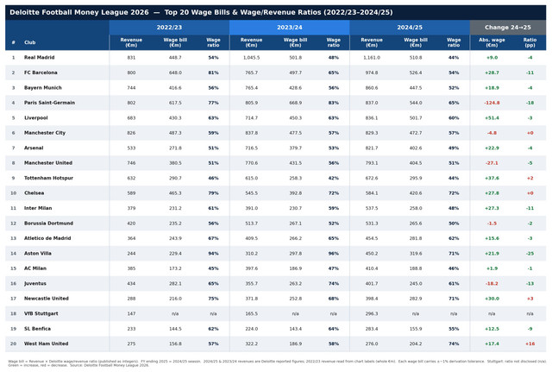The width and height of the screenshot is (552, 372).
Task: Select the Manchester United club name
Action: 48,163
